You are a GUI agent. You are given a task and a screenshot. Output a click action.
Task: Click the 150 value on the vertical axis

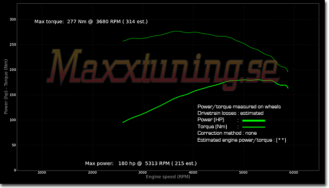13,95
